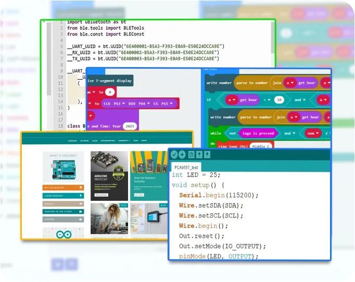Click the __TX_UUID code line

coord(143,59)
